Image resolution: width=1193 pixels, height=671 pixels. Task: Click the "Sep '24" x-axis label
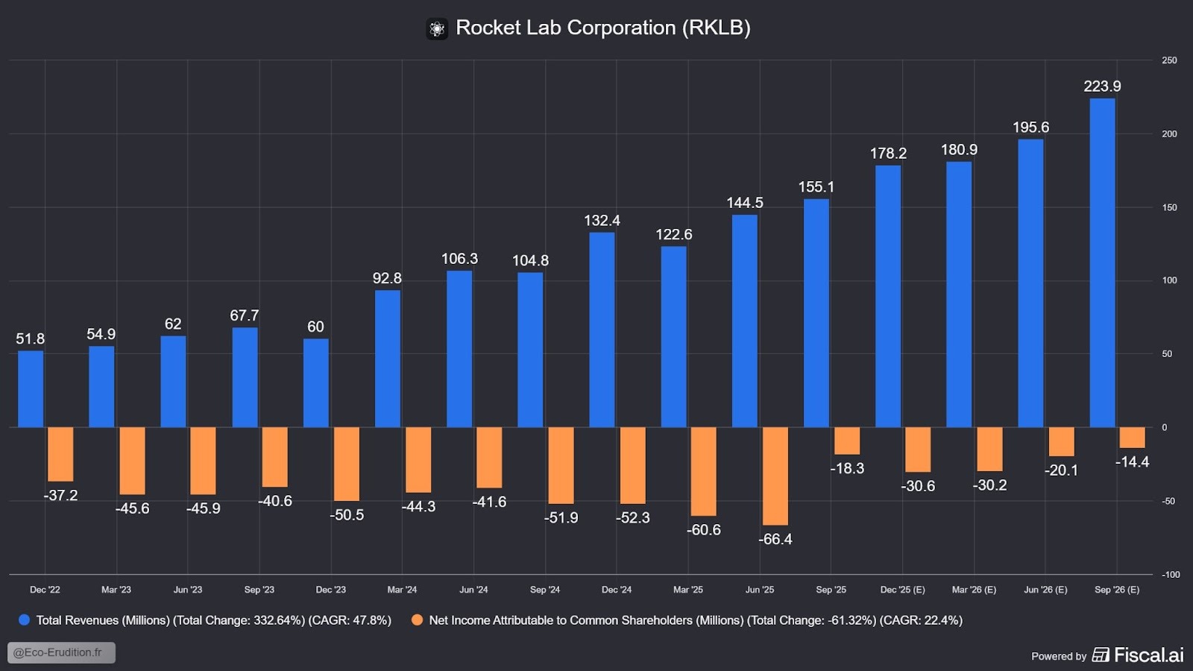[x=545, y=590]
